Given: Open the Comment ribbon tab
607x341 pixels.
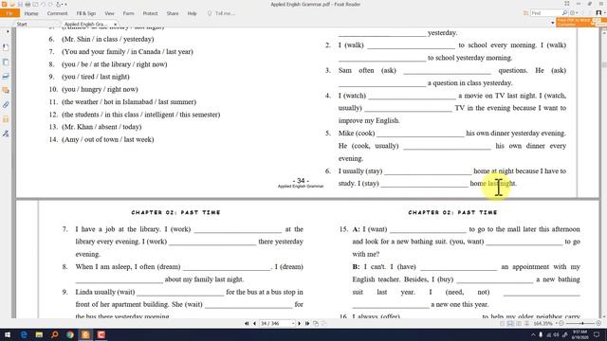Looking at the screenshot, I should (57, 13).
